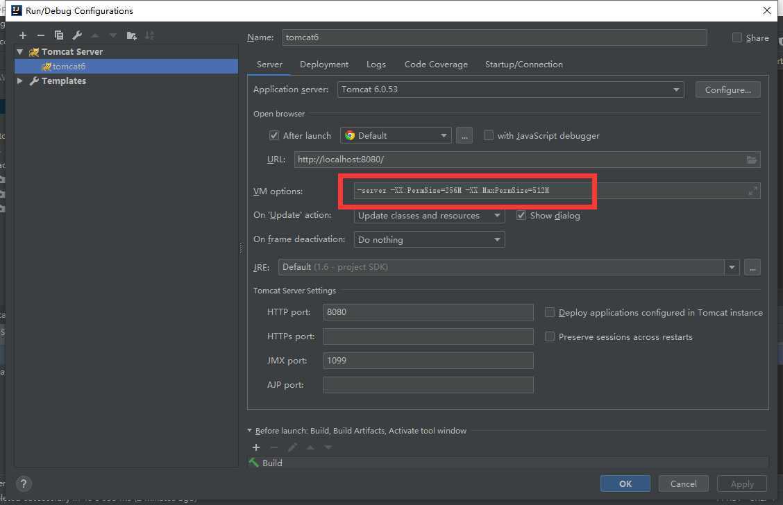Screen dimensions: 783x505
Task: Check Deploy applications configured in Tomcat instance
Action: click(x=550, y=312)
